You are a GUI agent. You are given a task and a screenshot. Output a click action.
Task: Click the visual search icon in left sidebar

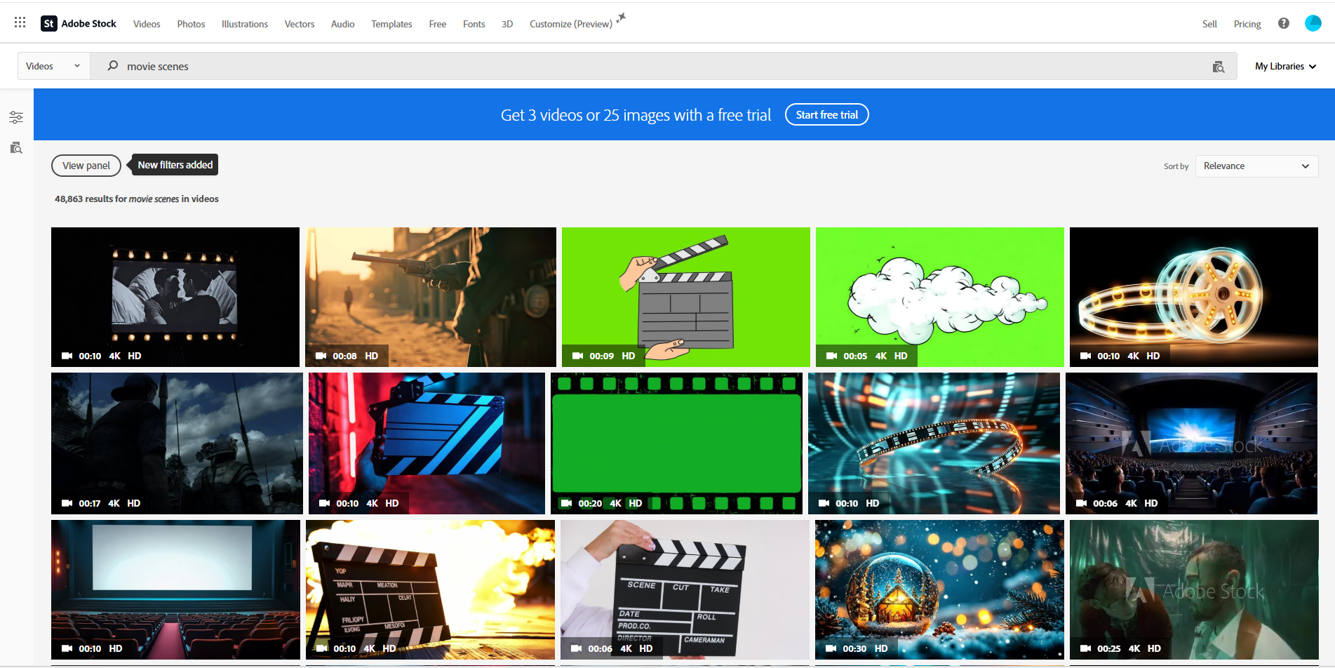click(15, 148)
